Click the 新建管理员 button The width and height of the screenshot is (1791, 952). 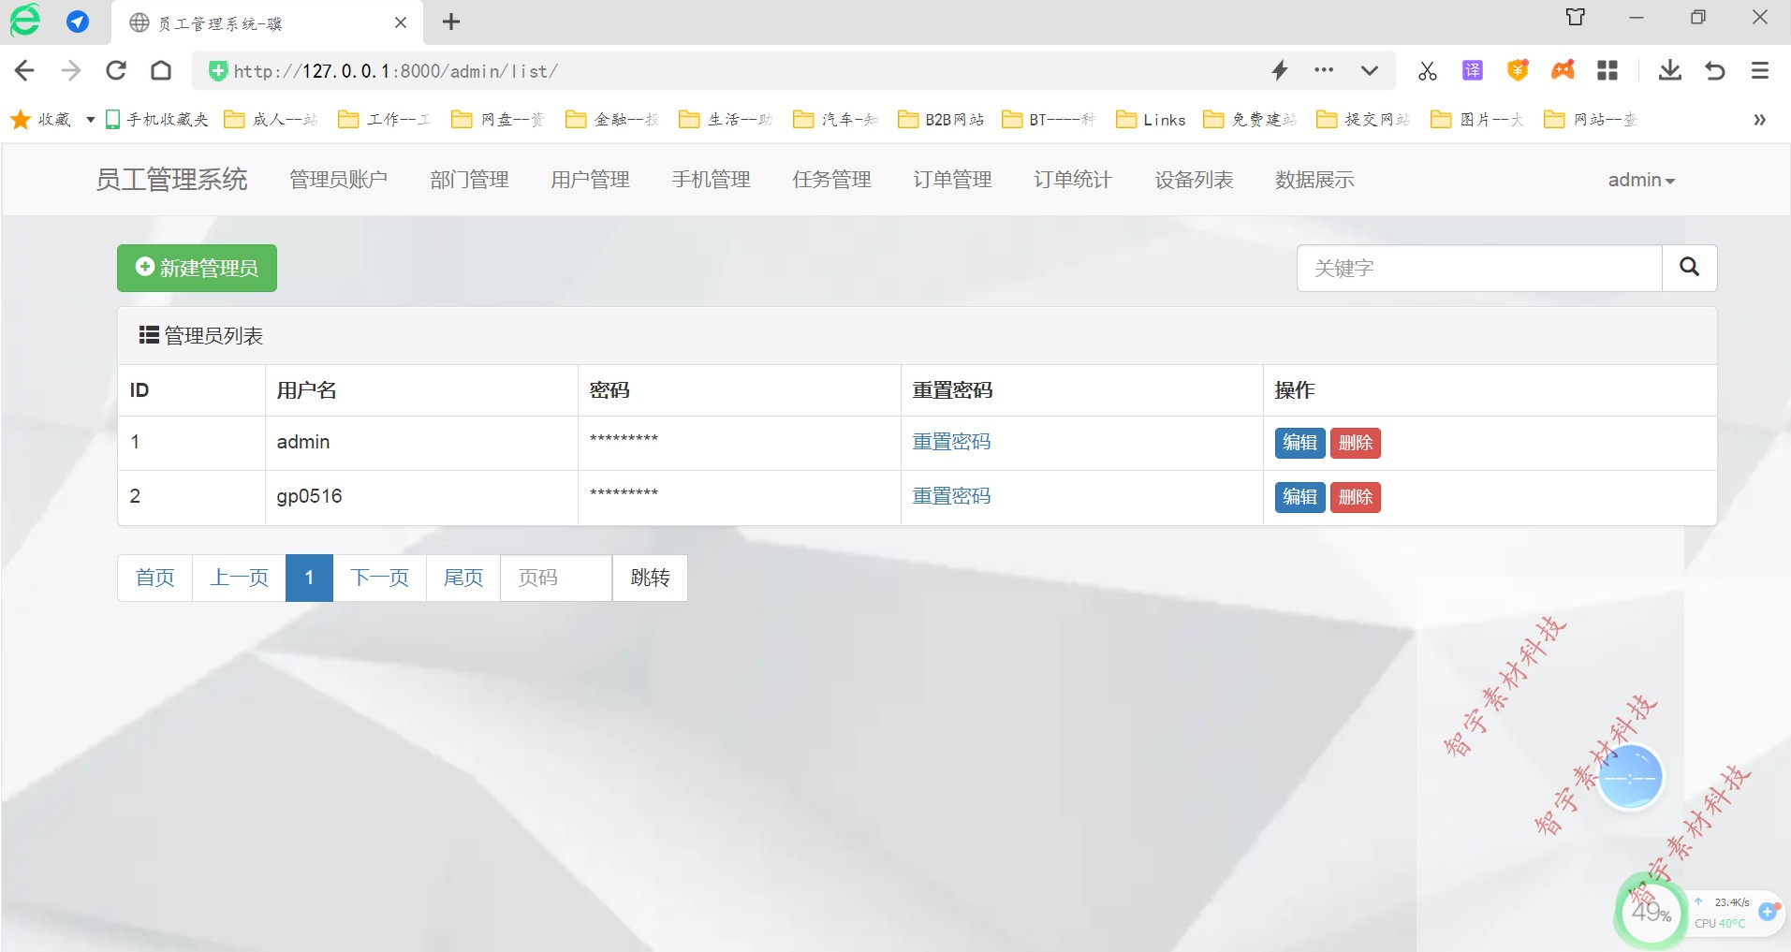tap(196, 268)
